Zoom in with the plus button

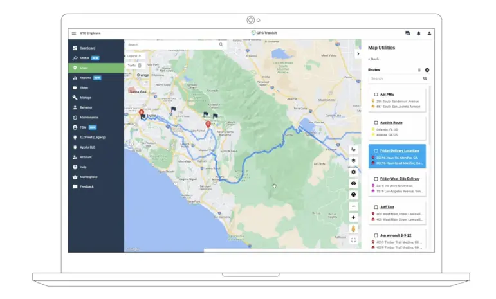pyautogui.click(x=353, y=217)
